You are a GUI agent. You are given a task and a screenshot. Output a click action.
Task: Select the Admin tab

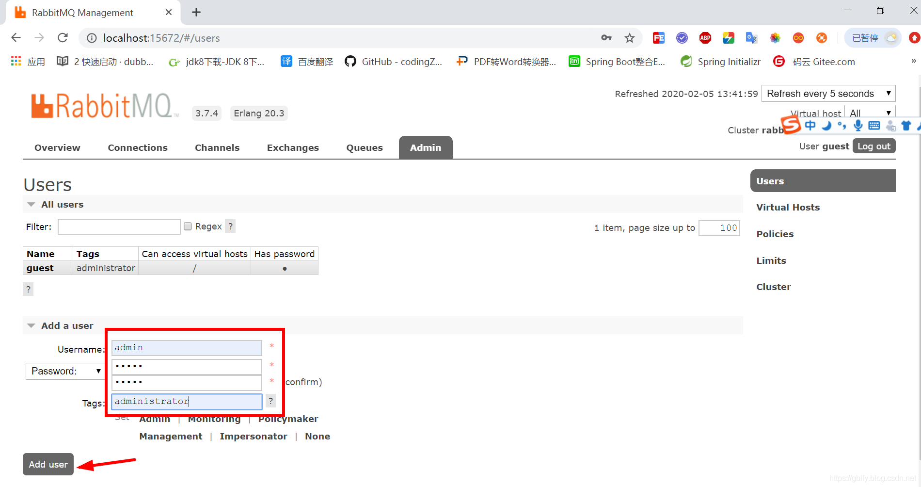(x=426, y=147)
